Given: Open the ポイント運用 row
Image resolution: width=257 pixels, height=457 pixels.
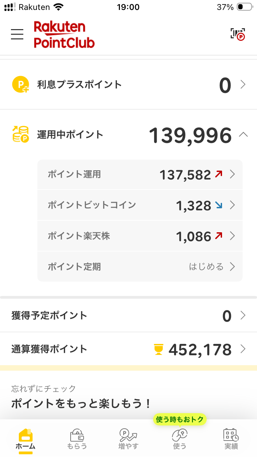Looking at the screenshot, I should click(140, 175).
